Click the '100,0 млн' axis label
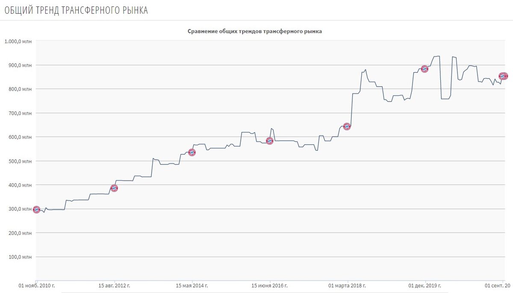The width and height of the screenshot is (513, 293). (x=21, y=257)
